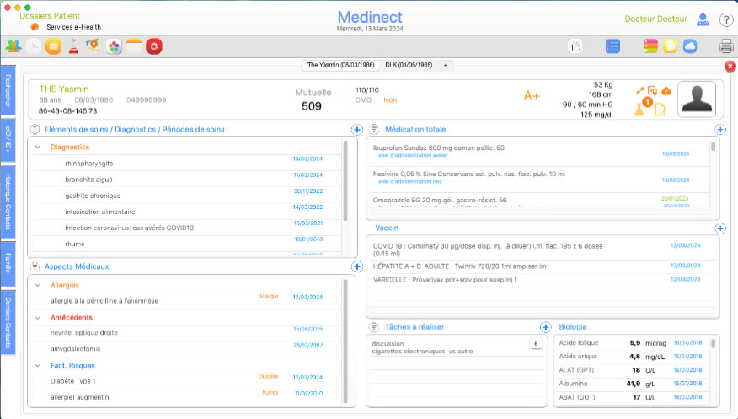Open the yellow notes pad icon
The width and height of the screenshot is (738, 419).
point(134,46)
